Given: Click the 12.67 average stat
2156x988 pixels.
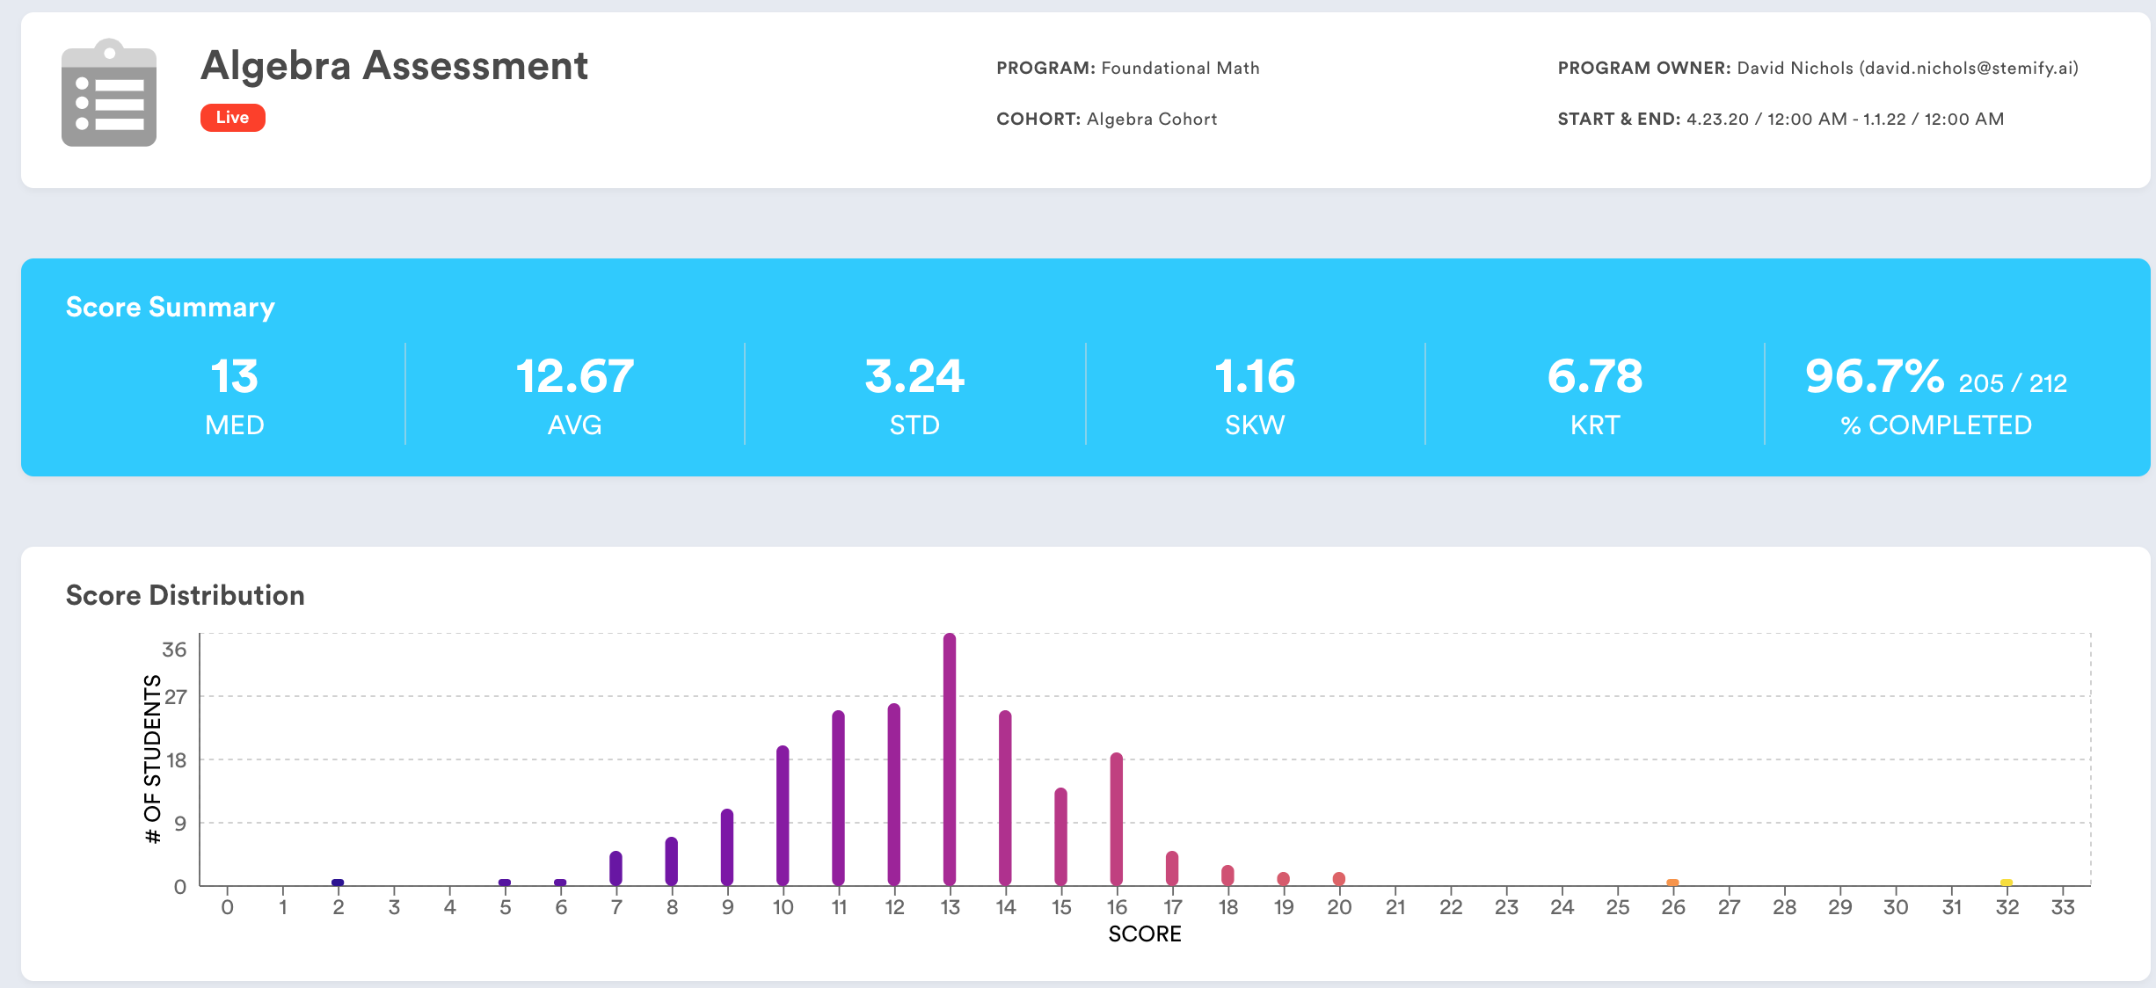Looking at the screenshot, I should (574, 377).
